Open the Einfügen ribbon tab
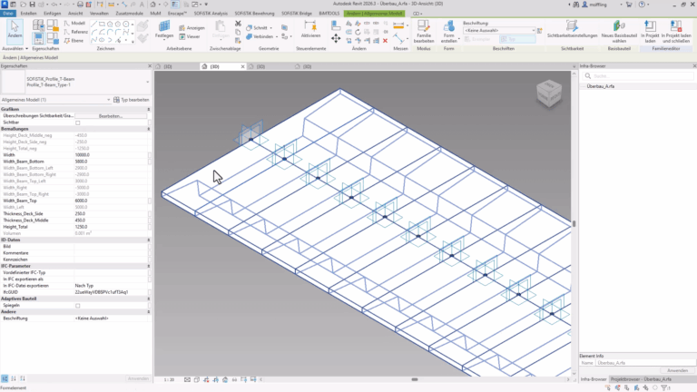697x392 pixels. 53,14
